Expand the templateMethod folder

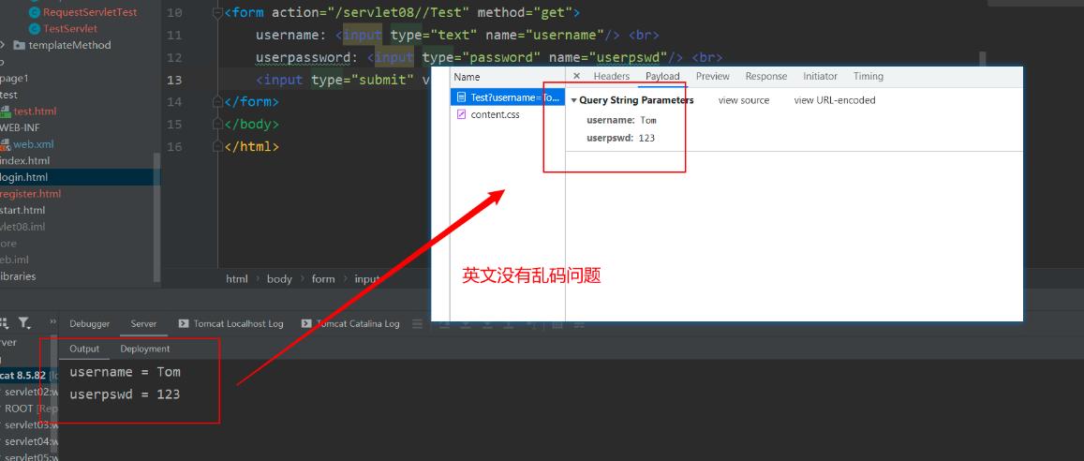pyautogui.click(x=3, y=45)
